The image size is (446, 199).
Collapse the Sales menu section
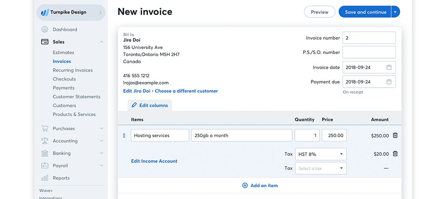pos(101,42)
